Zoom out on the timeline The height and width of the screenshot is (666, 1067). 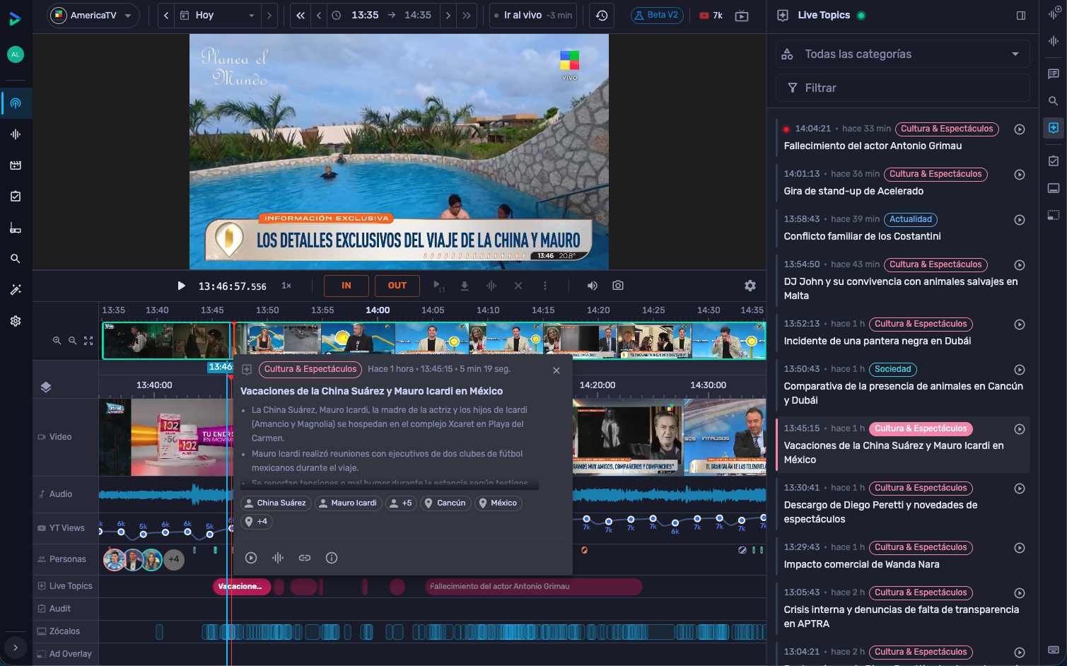click(x=72, y=341)
